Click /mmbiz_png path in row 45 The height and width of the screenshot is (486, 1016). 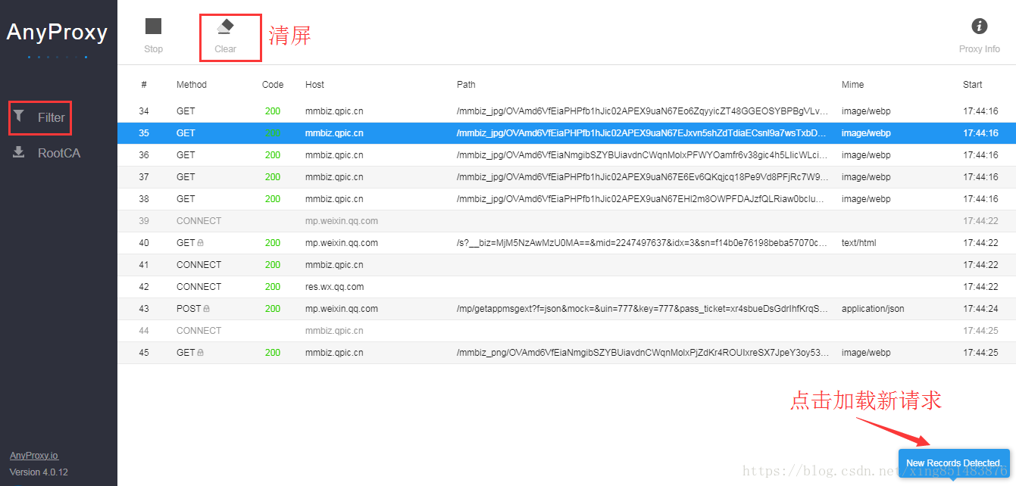(x=642, y=353)
